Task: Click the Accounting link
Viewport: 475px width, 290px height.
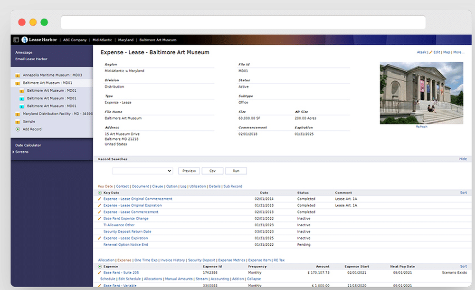Action: tap(219, 279)
